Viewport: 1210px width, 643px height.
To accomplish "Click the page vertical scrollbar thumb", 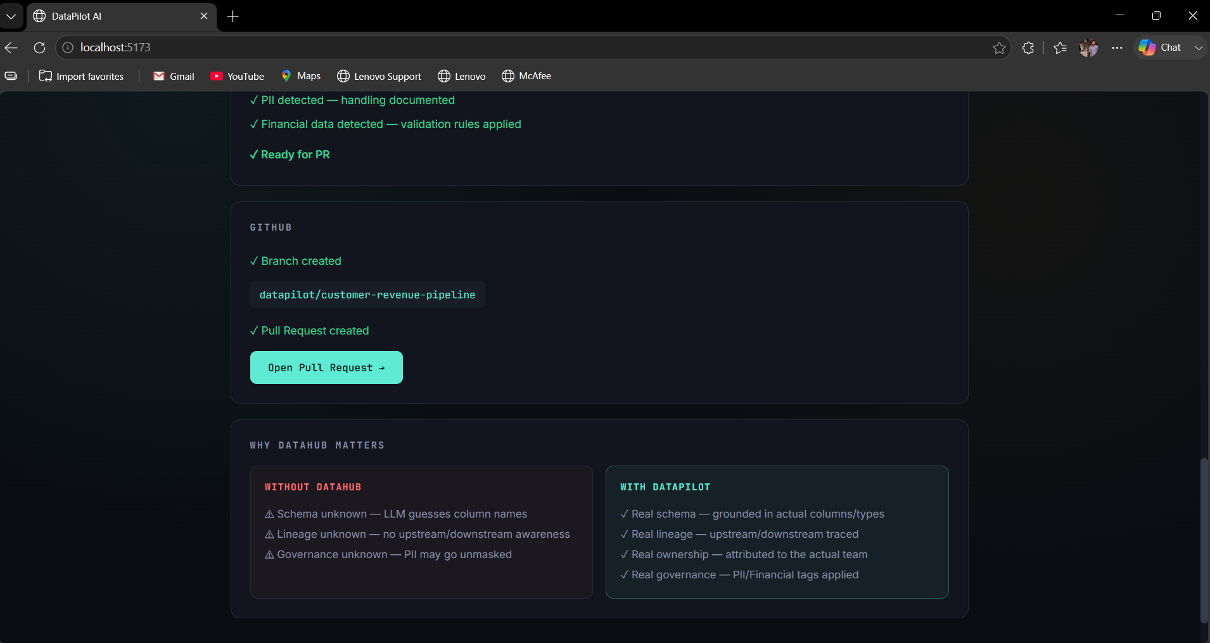I will 1204,540.
